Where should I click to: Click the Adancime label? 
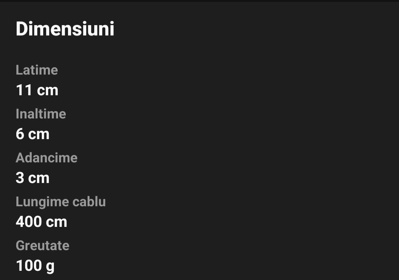pyautogui.click(x=46, y=158)
